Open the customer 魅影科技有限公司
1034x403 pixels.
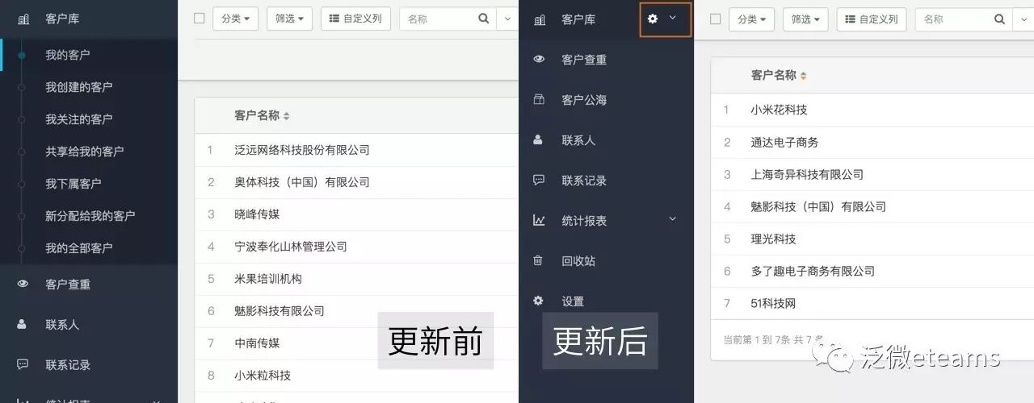[280, 311]
